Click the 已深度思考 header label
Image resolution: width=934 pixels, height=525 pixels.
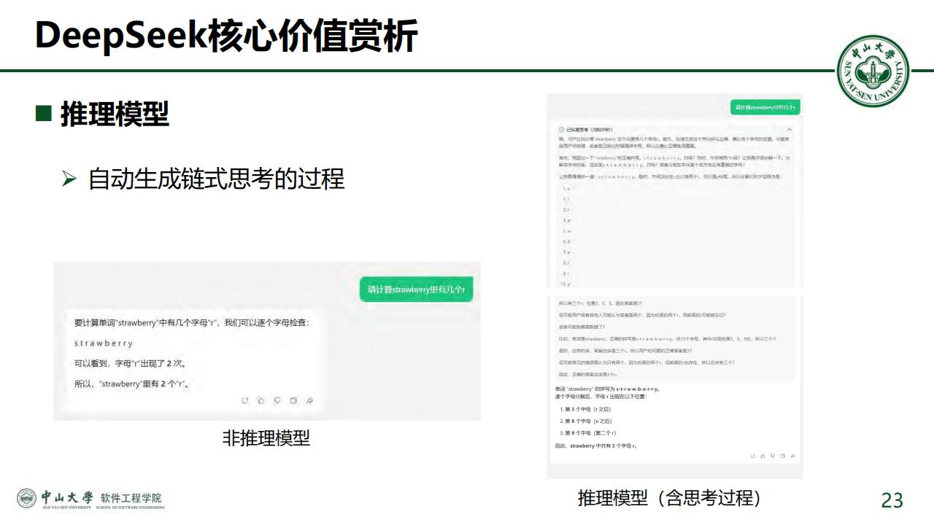point(589,130)
